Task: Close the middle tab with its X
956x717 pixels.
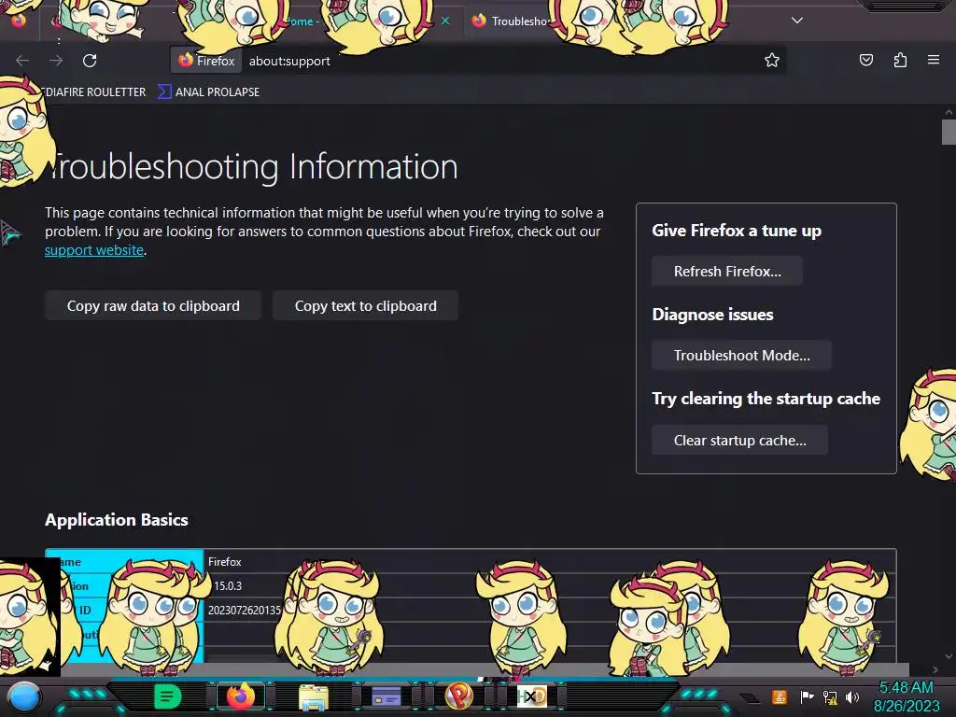Action: point(445,21)
